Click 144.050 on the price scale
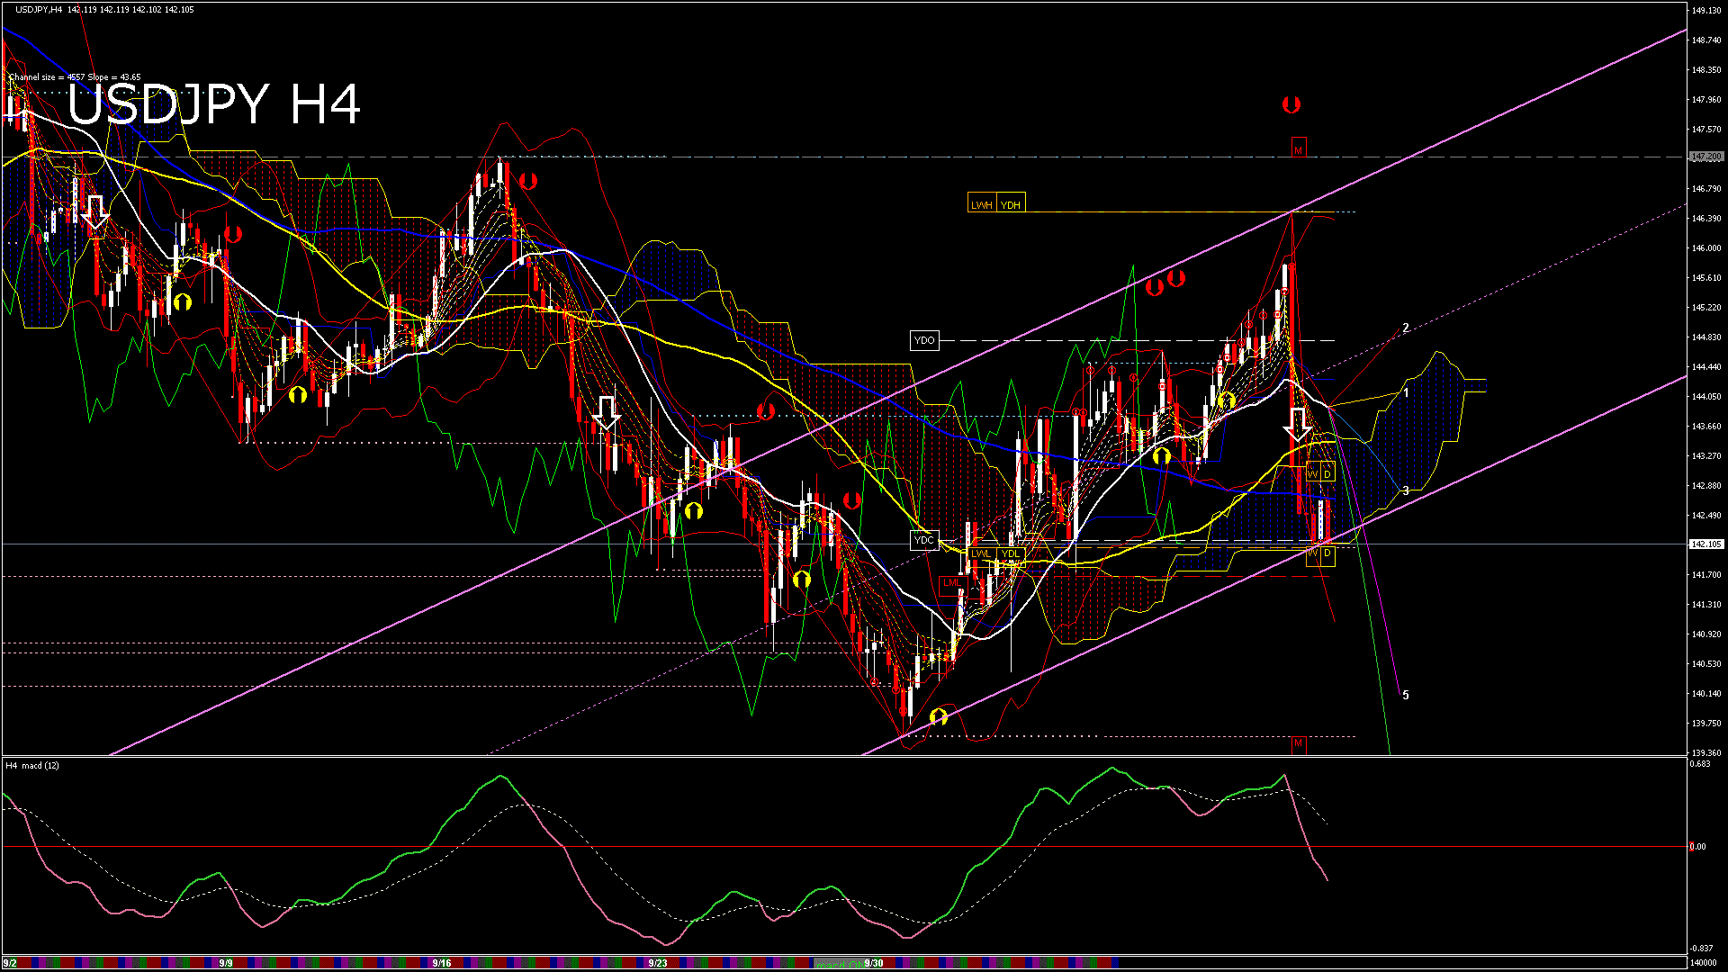The width and height of the screenshot is (1728, 972). 1706,397
